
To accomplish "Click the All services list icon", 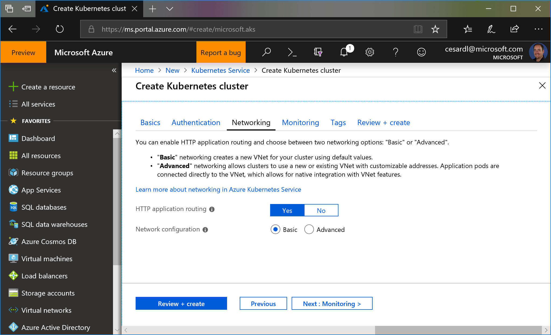I will click(13, 104).
